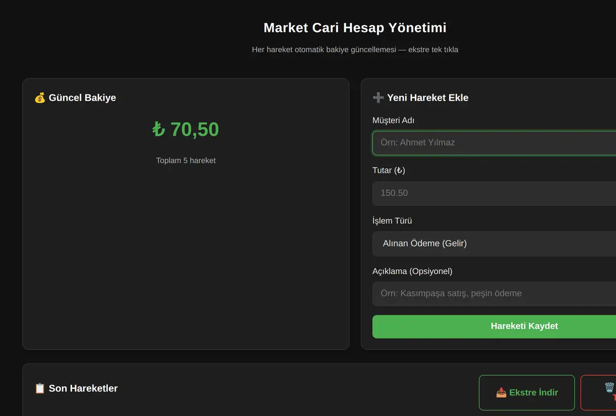Click the red trash delete button

click(599, 392)
